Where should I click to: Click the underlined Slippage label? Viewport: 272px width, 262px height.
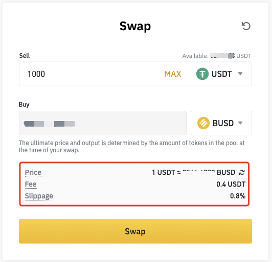tap(39, 196)
